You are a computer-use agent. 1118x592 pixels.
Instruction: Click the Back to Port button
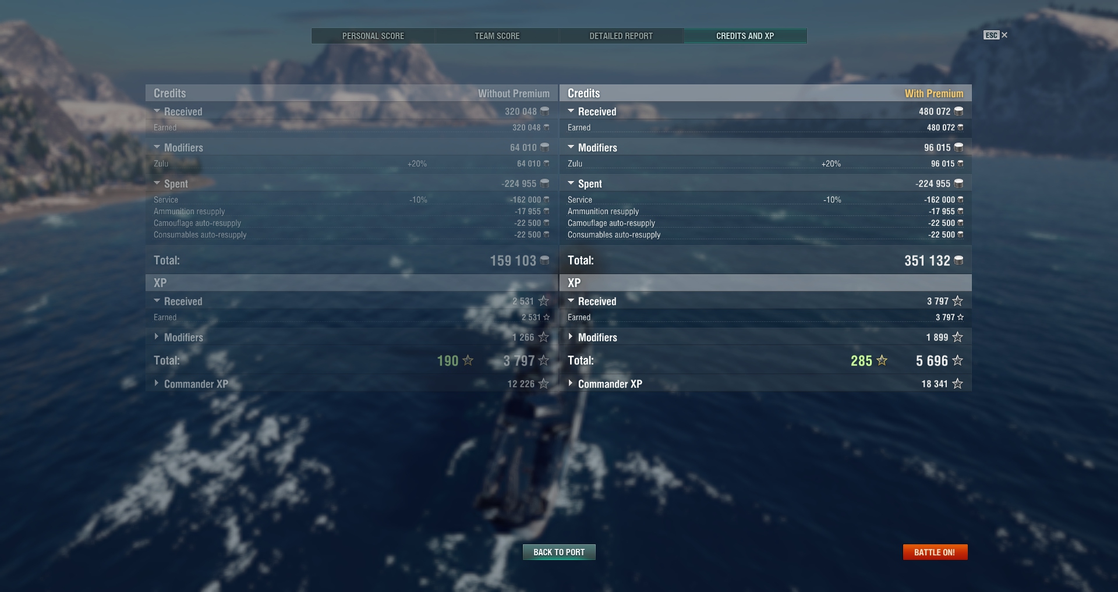click(559, 552)
